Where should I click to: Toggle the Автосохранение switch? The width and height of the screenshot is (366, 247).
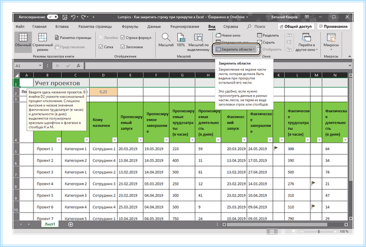[52, 17]
